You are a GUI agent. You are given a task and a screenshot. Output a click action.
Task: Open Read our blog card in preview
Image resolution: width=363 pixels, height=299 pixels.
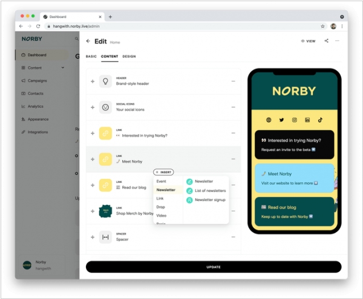pos(294,211)
